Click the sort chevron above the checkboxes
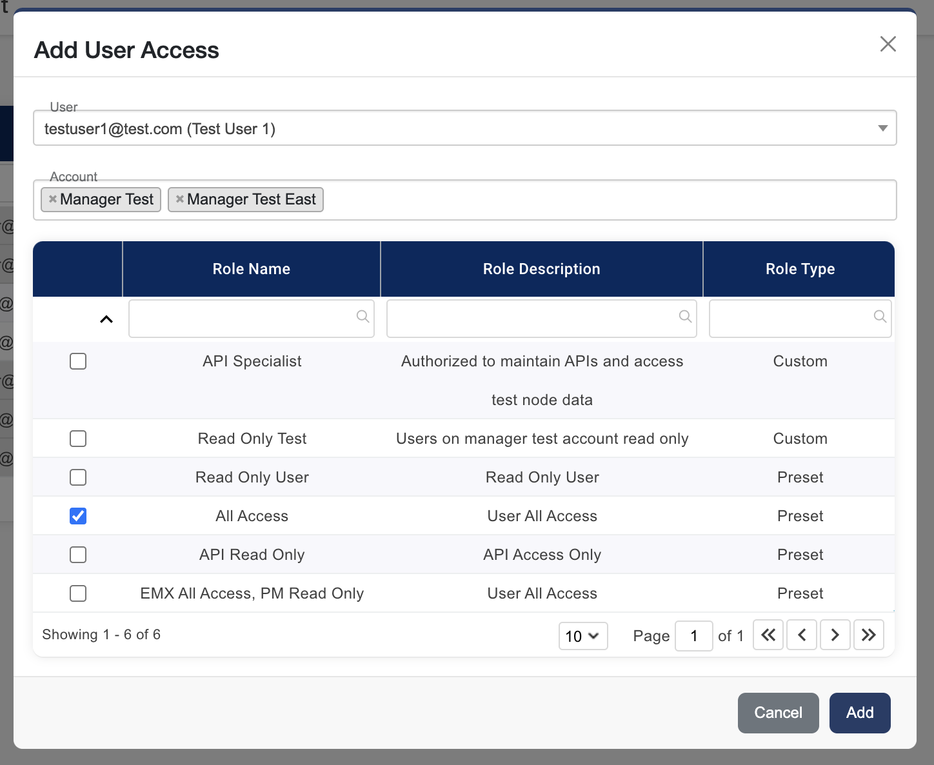The image size is (934, 765). pos(106,319)
